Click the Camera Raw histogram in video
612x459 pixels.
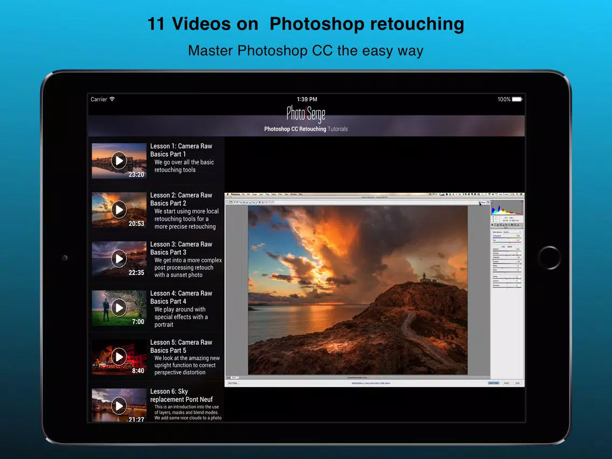click(506, 207)
